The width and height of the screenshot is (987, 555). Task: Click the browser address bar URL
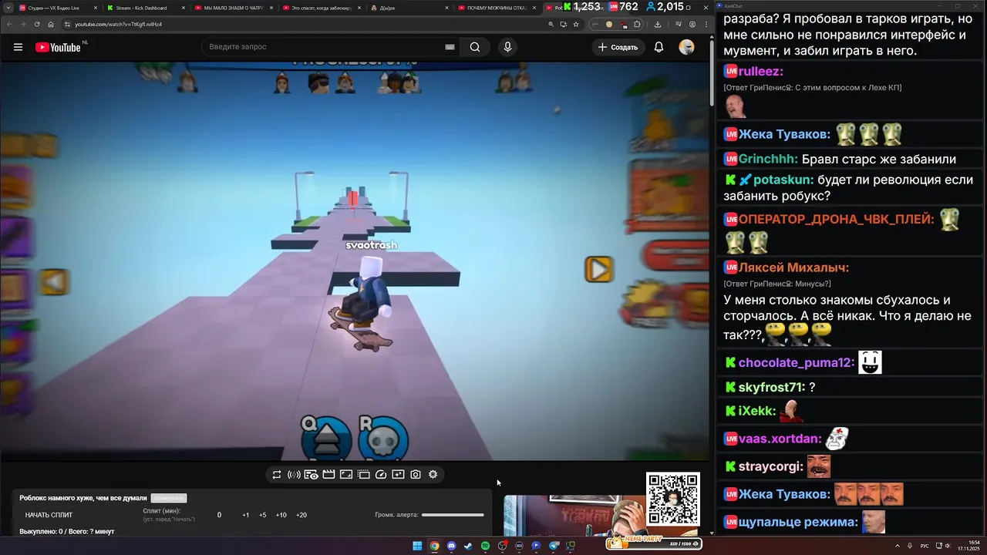click(118, 24)
